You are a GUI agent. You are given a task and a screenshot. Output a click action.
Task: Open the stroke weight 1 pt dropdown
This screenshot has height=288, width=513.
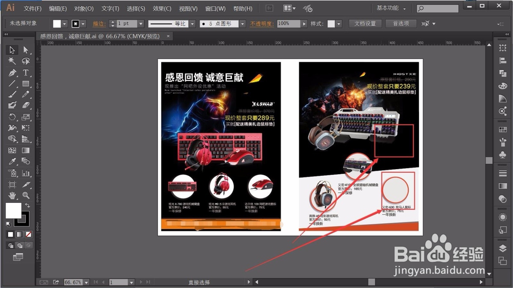pos(141,24)
